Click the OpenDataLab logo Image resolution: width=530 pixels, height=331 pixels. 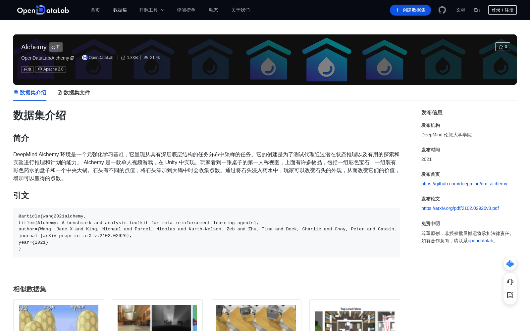43,10
